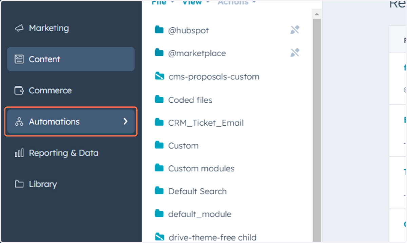The width and height of the screenshot is (407, 243).
Task: Click the Marketing megaphone icon
Action: point(19,28)
